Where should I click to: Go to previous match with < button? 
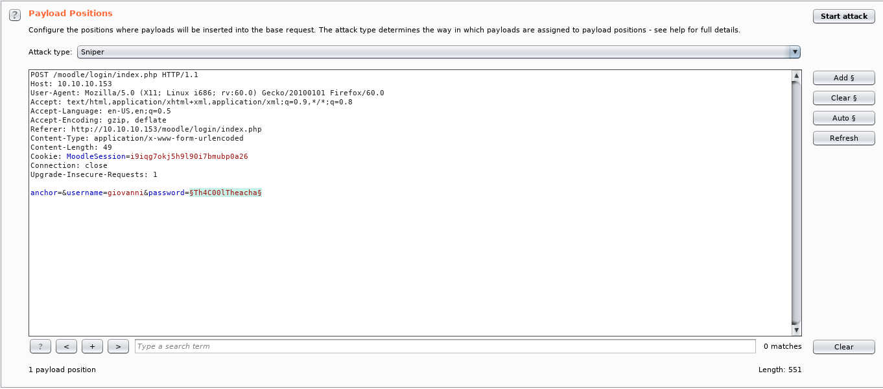point(66,347)
